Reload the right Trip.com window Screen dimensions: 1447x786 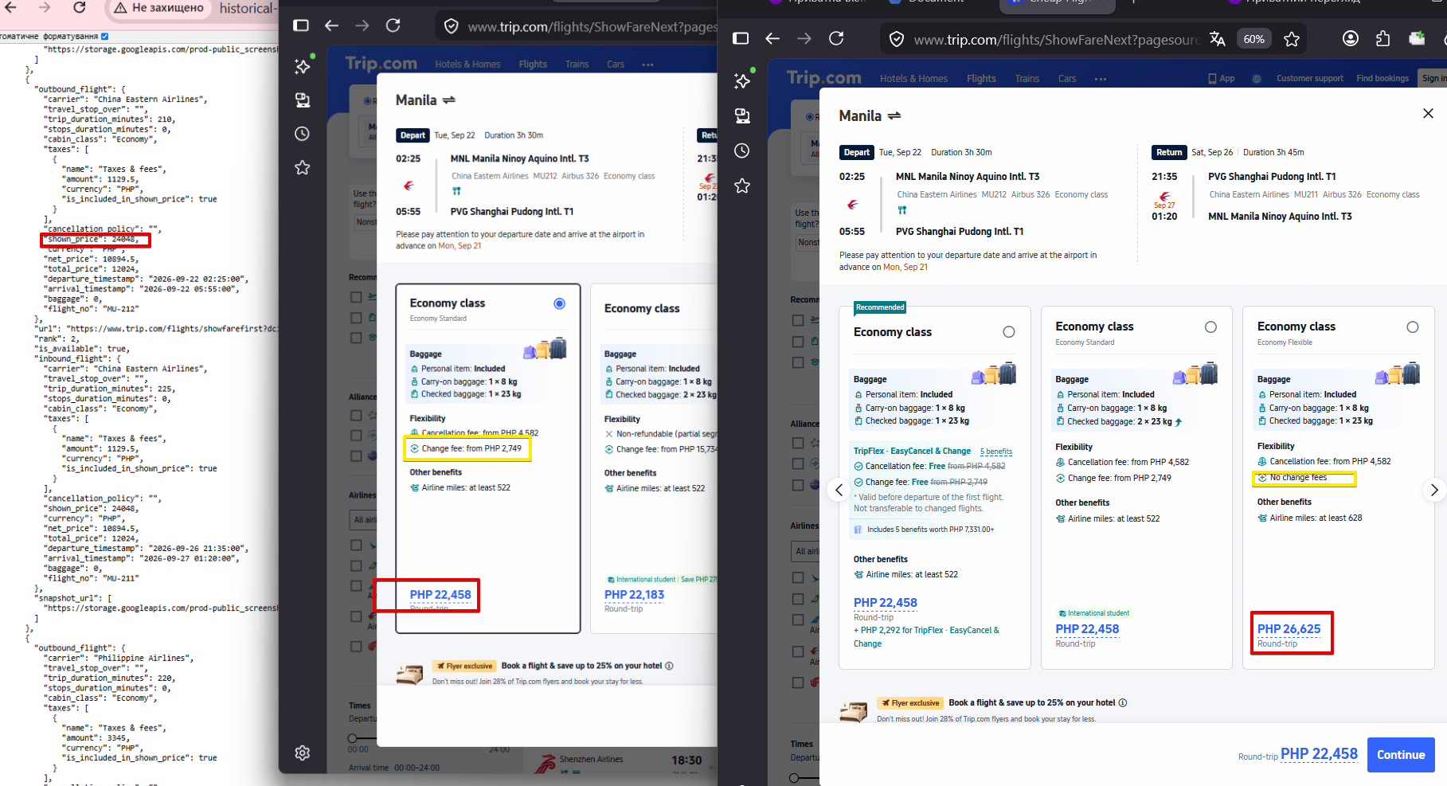(836, 38)
